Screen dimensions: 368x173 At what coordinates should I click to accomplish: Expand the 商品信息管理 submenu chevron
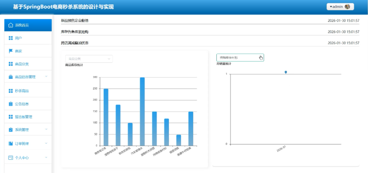coord(46,77)
